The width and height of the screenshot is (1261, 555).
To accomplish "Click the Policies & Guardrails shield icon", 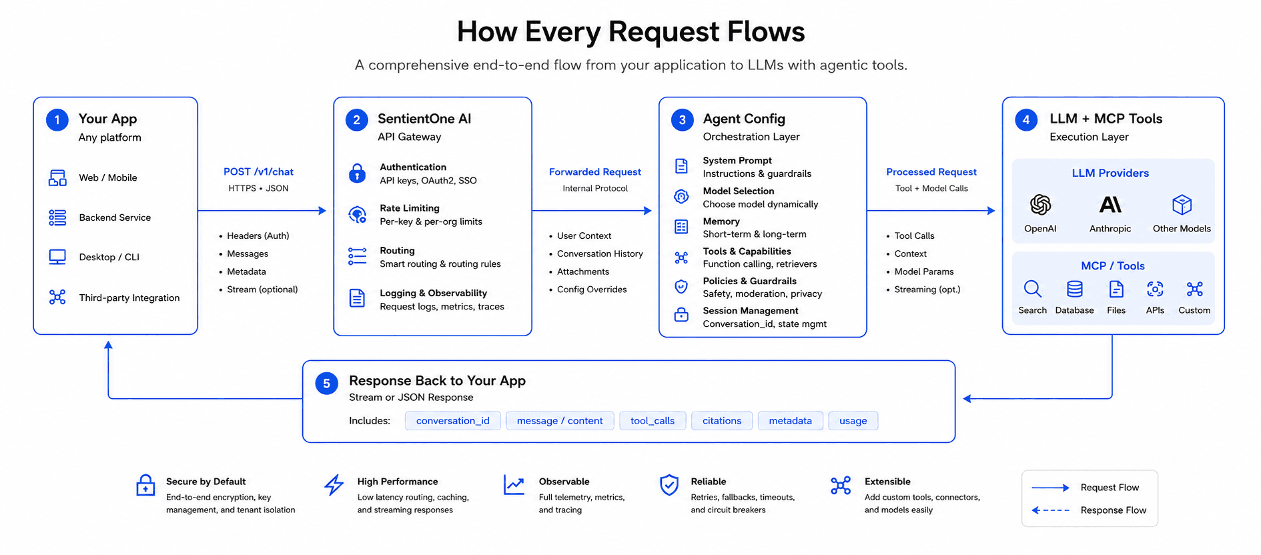I will (681, 287).
